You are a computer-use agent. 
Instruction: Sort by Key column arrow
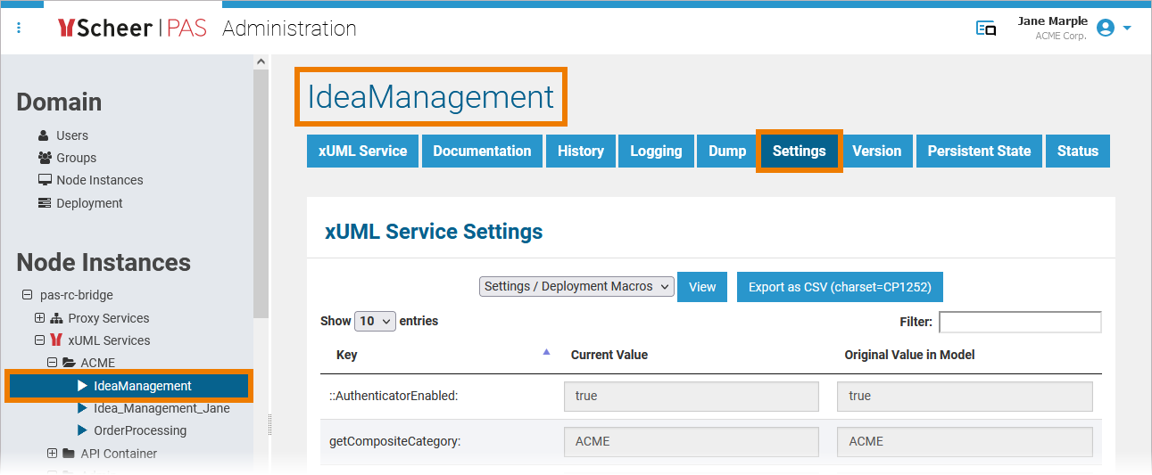(546, 353)
